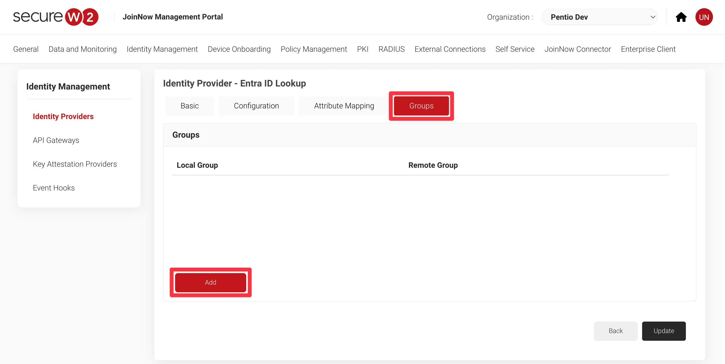Switch to the Basic tab

click(x=189, y=106)
